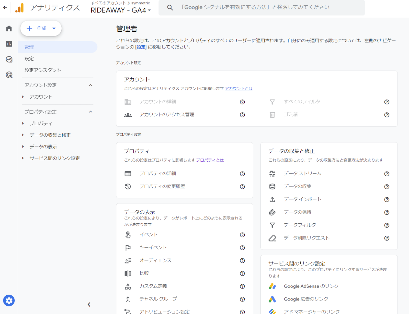Open データフィルタ setting
The height and width of the screenshot is (314, 409).
300,225
